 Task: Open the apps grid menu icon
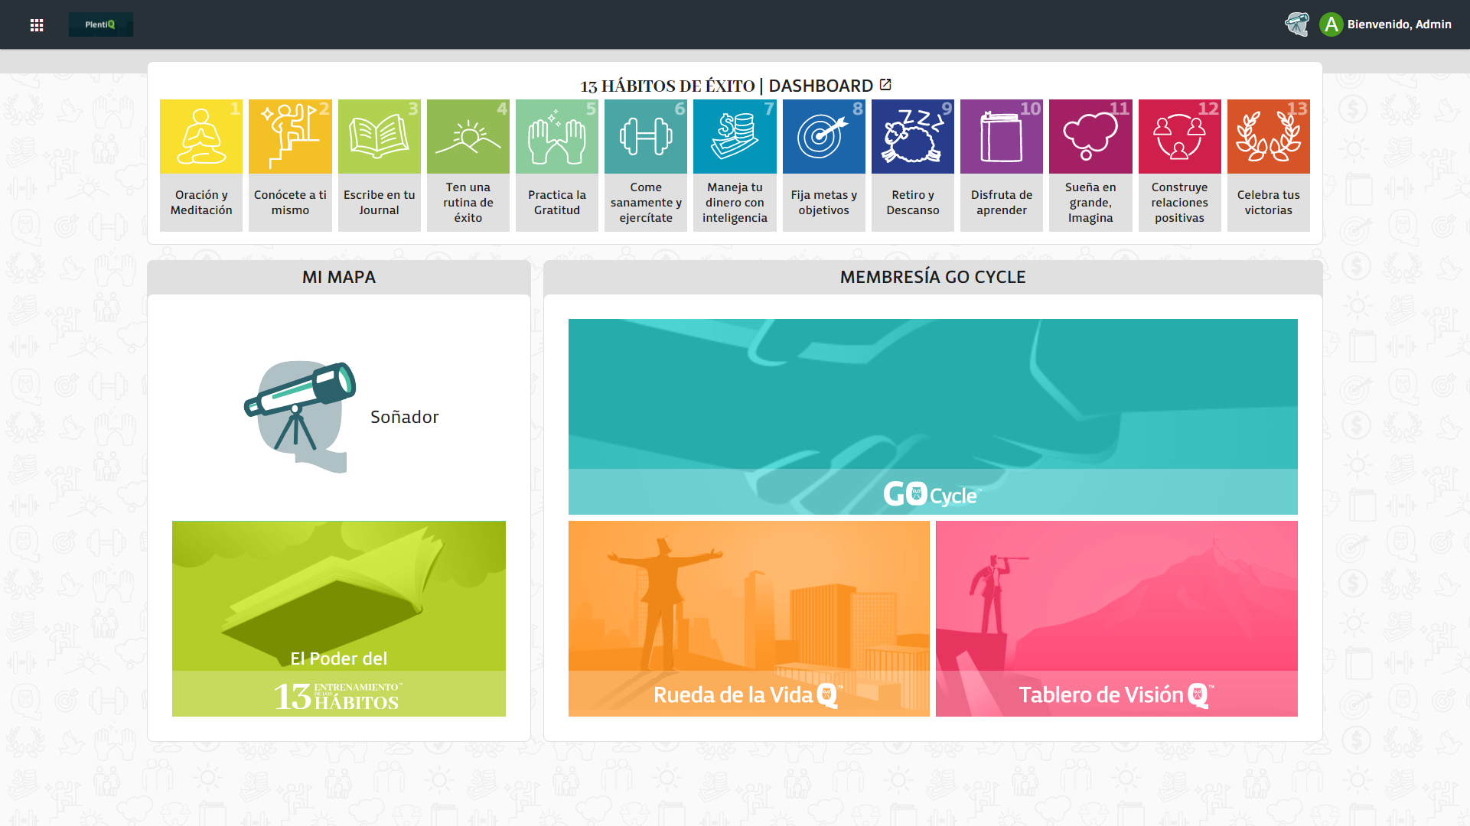37,24
